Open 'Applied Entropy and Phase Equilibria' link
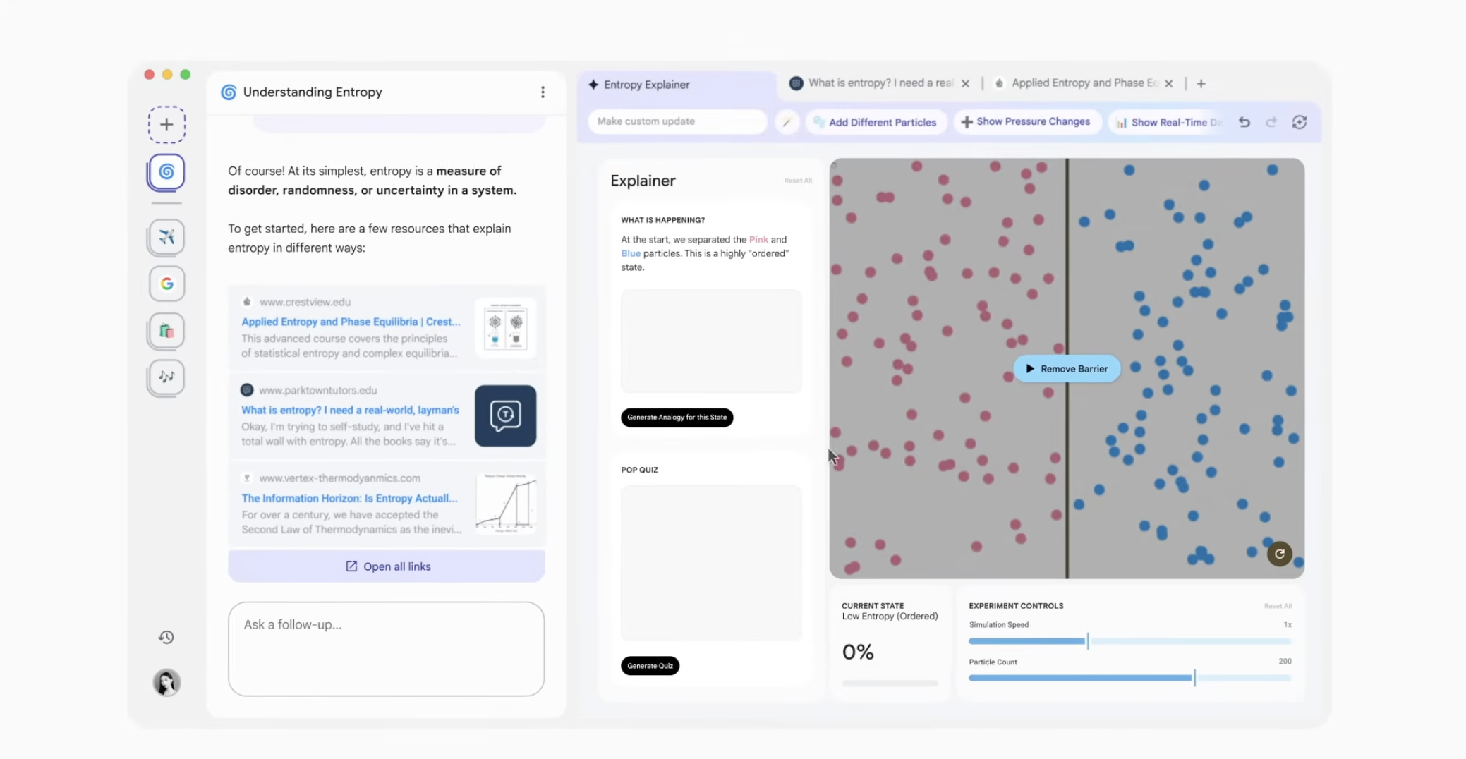The width and height of the screenshot is (1466, 759). (x=350, y=322)
